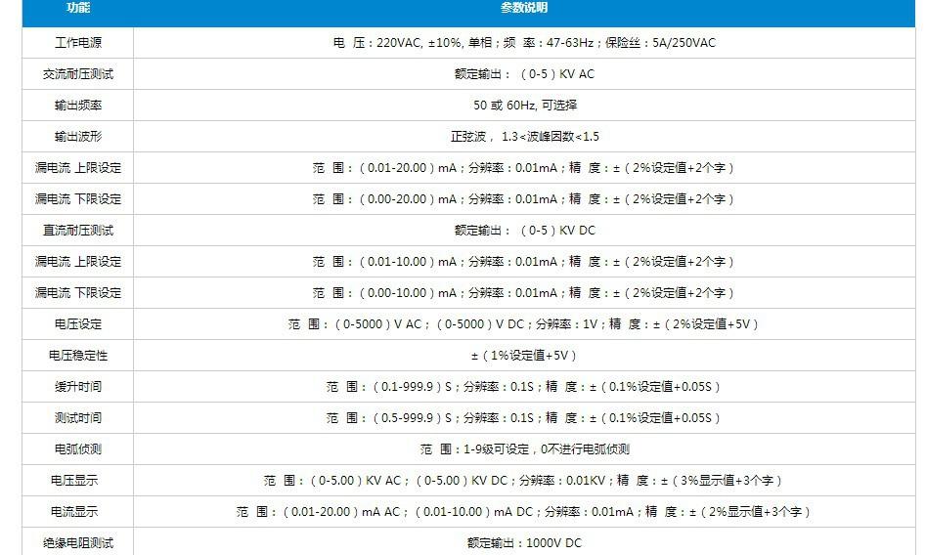The width and height of the screenshot is (926, 555).
Task: Select the 交流耐压测试 row label
Action: click(78, 74)
